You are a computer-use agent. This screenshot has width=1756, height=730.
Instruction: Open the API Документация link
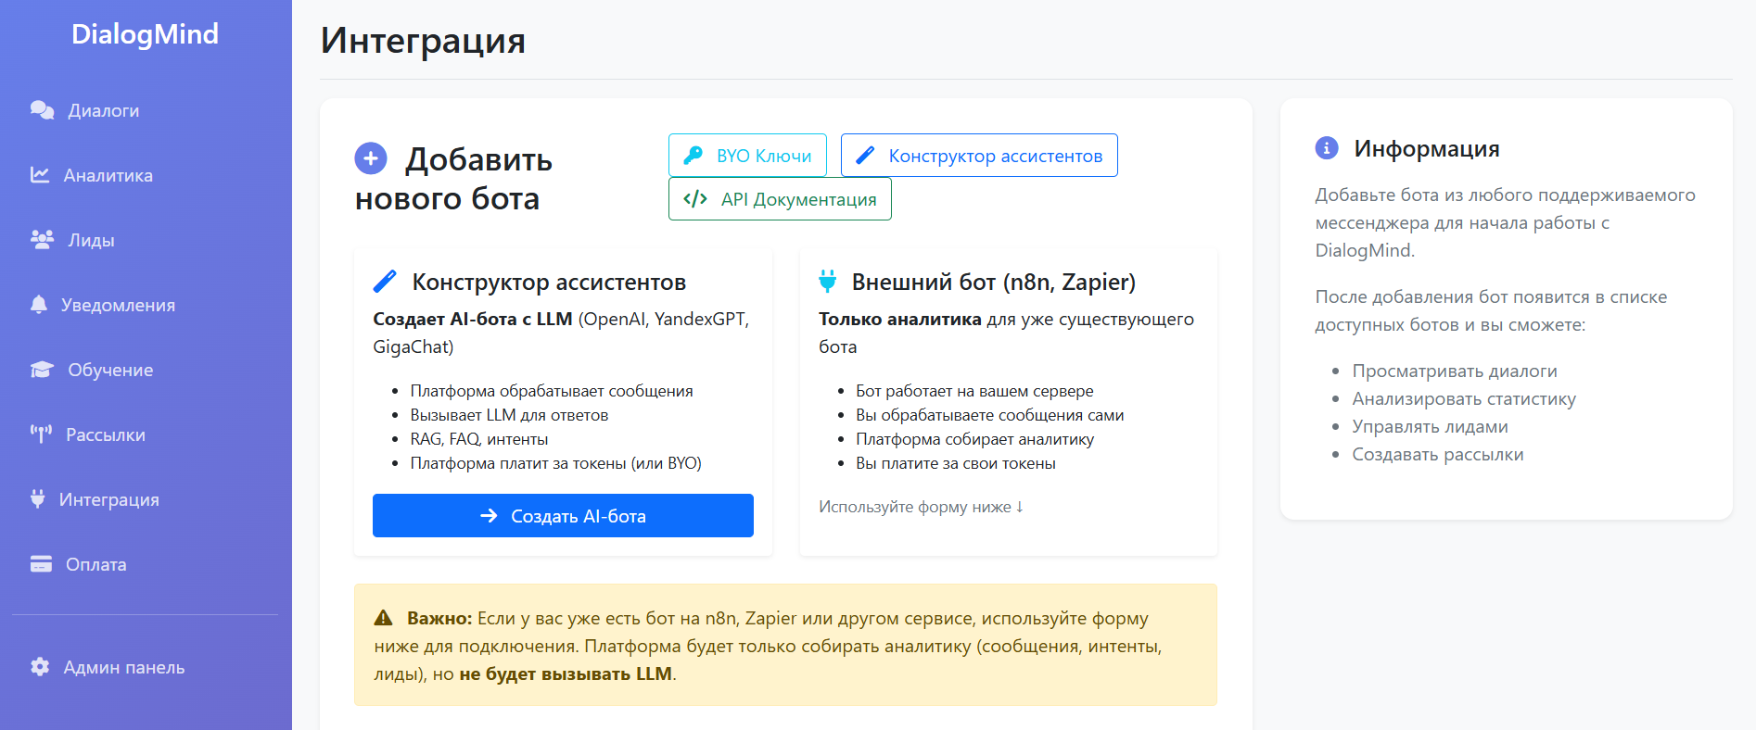(x=780, y=198)
